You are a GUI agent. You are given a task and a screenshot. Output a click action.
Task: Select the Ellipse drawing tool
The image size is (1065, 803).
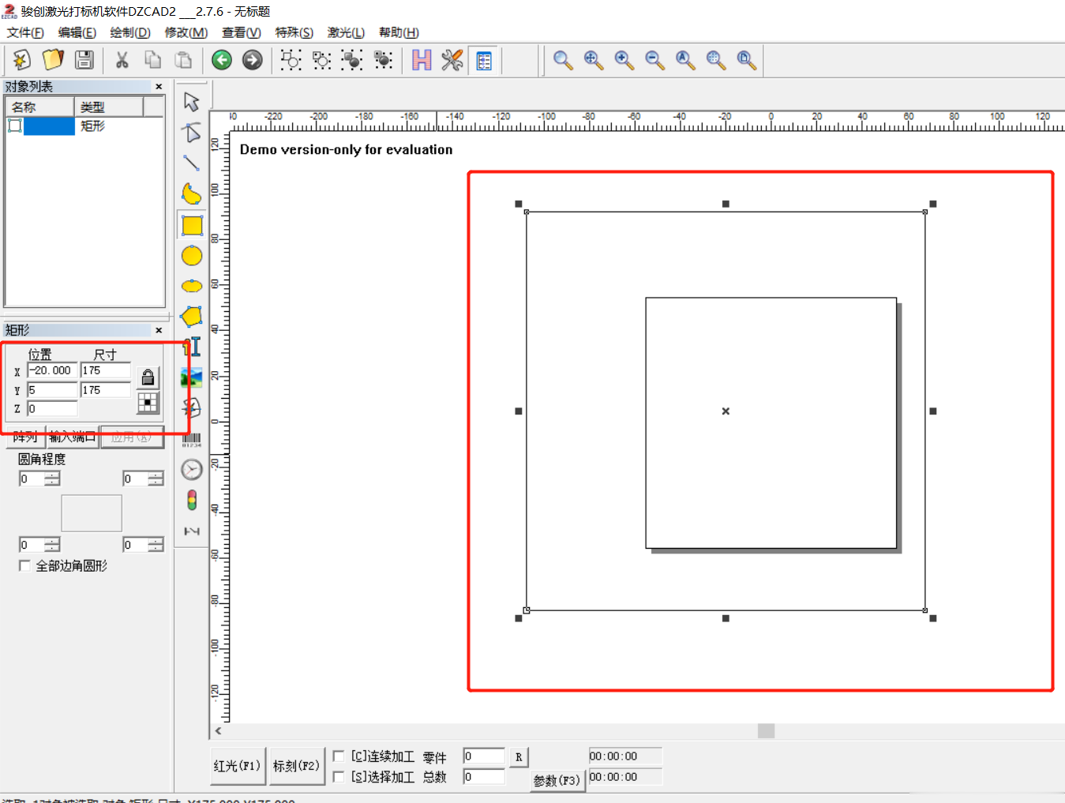pyautogui.click(x=192, y=286)
